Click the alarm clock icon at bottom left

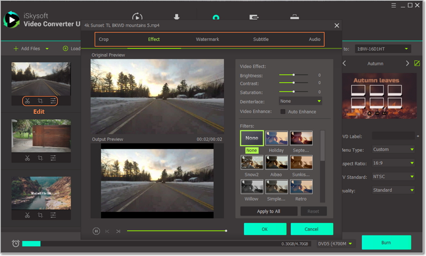tap(16, 243)
